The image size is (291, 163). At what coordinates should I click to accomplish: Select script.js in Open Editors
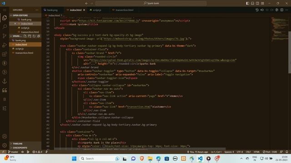click(x=25, y=28)
